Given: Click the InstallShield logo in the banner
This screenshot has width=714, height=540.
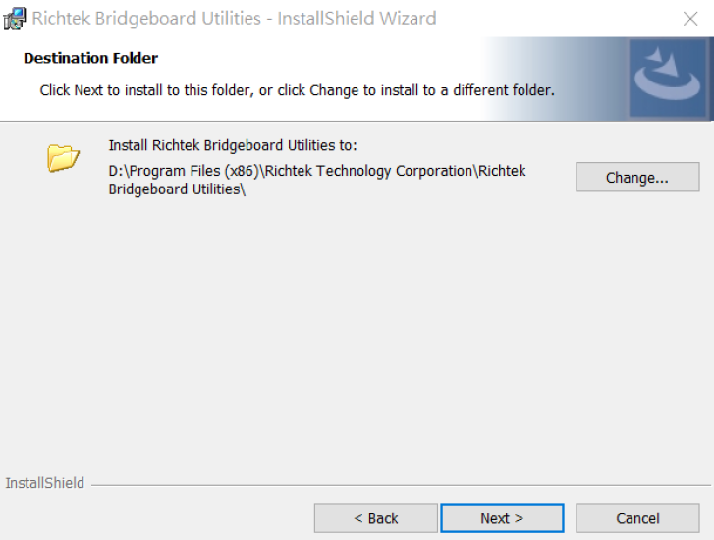Looking at the screenshot, I should point(668,78).
